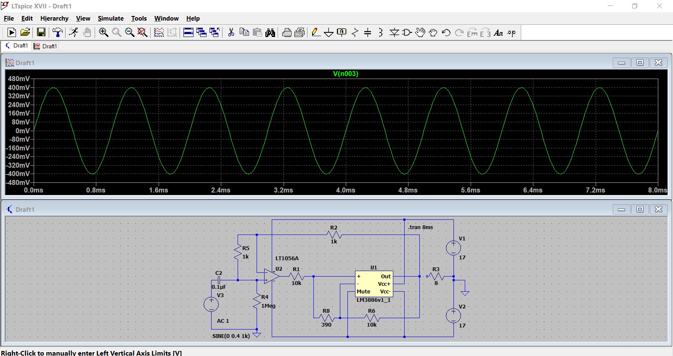Click the LM3886v1_1 component label
The width and height of the screenshot is (673, 356).
pyautogui.click(x=374, y=300)
